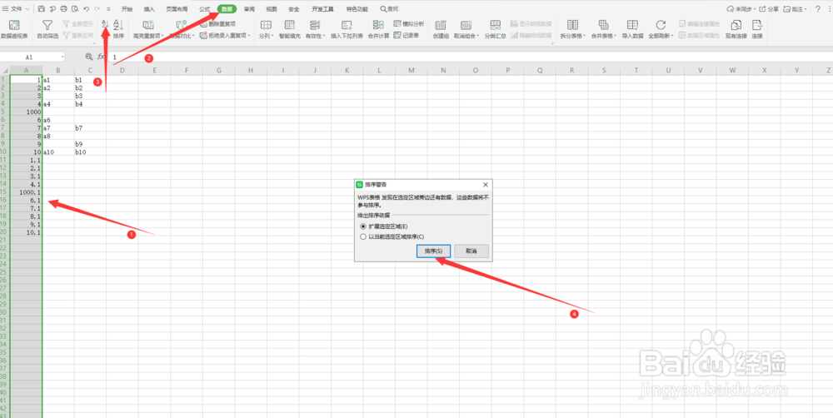Click the Sort (排序(S)) dialog button

(434, 251)
